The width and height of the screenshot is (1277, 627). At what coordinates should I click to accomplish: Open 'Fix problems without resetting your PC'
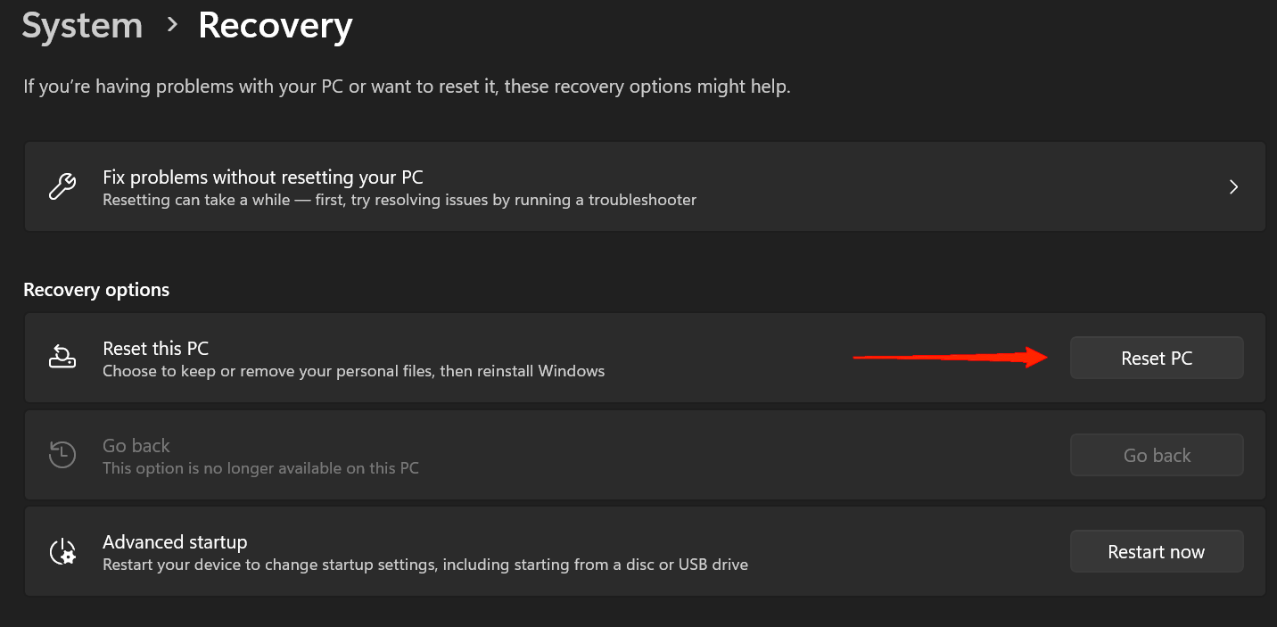pyautogui.click(x=263, y=177)
